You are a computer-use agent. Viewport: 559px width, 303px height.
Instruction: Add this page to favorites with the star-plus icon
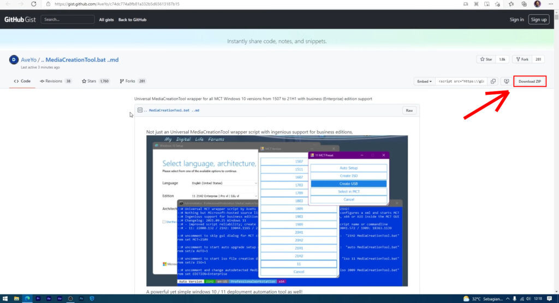coord(497,4)
